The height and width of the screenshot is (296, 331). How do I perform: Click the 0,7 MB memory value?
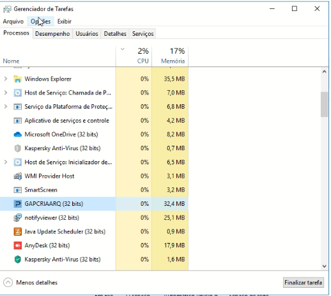pos(176,148)
